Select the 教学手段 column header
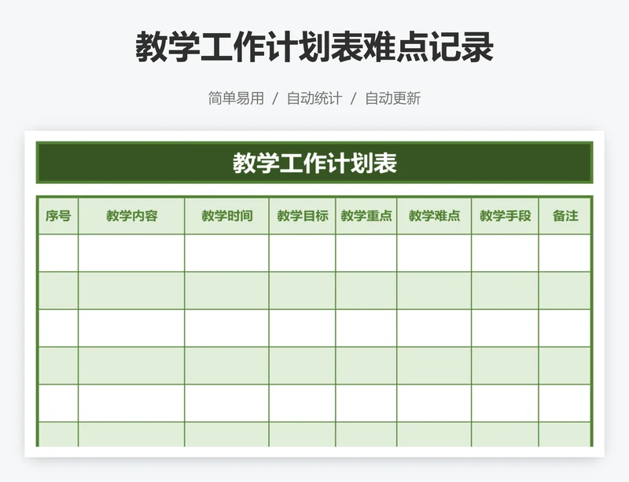 coord(505,216)
